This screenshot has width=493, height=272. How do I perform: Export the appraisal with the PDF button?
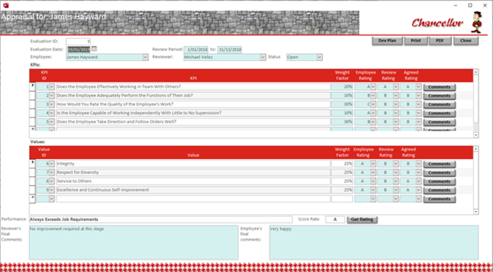tap(439, 41)
